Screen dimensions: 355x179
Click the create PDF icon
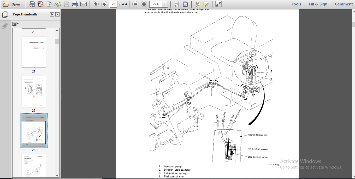point(40,4)
